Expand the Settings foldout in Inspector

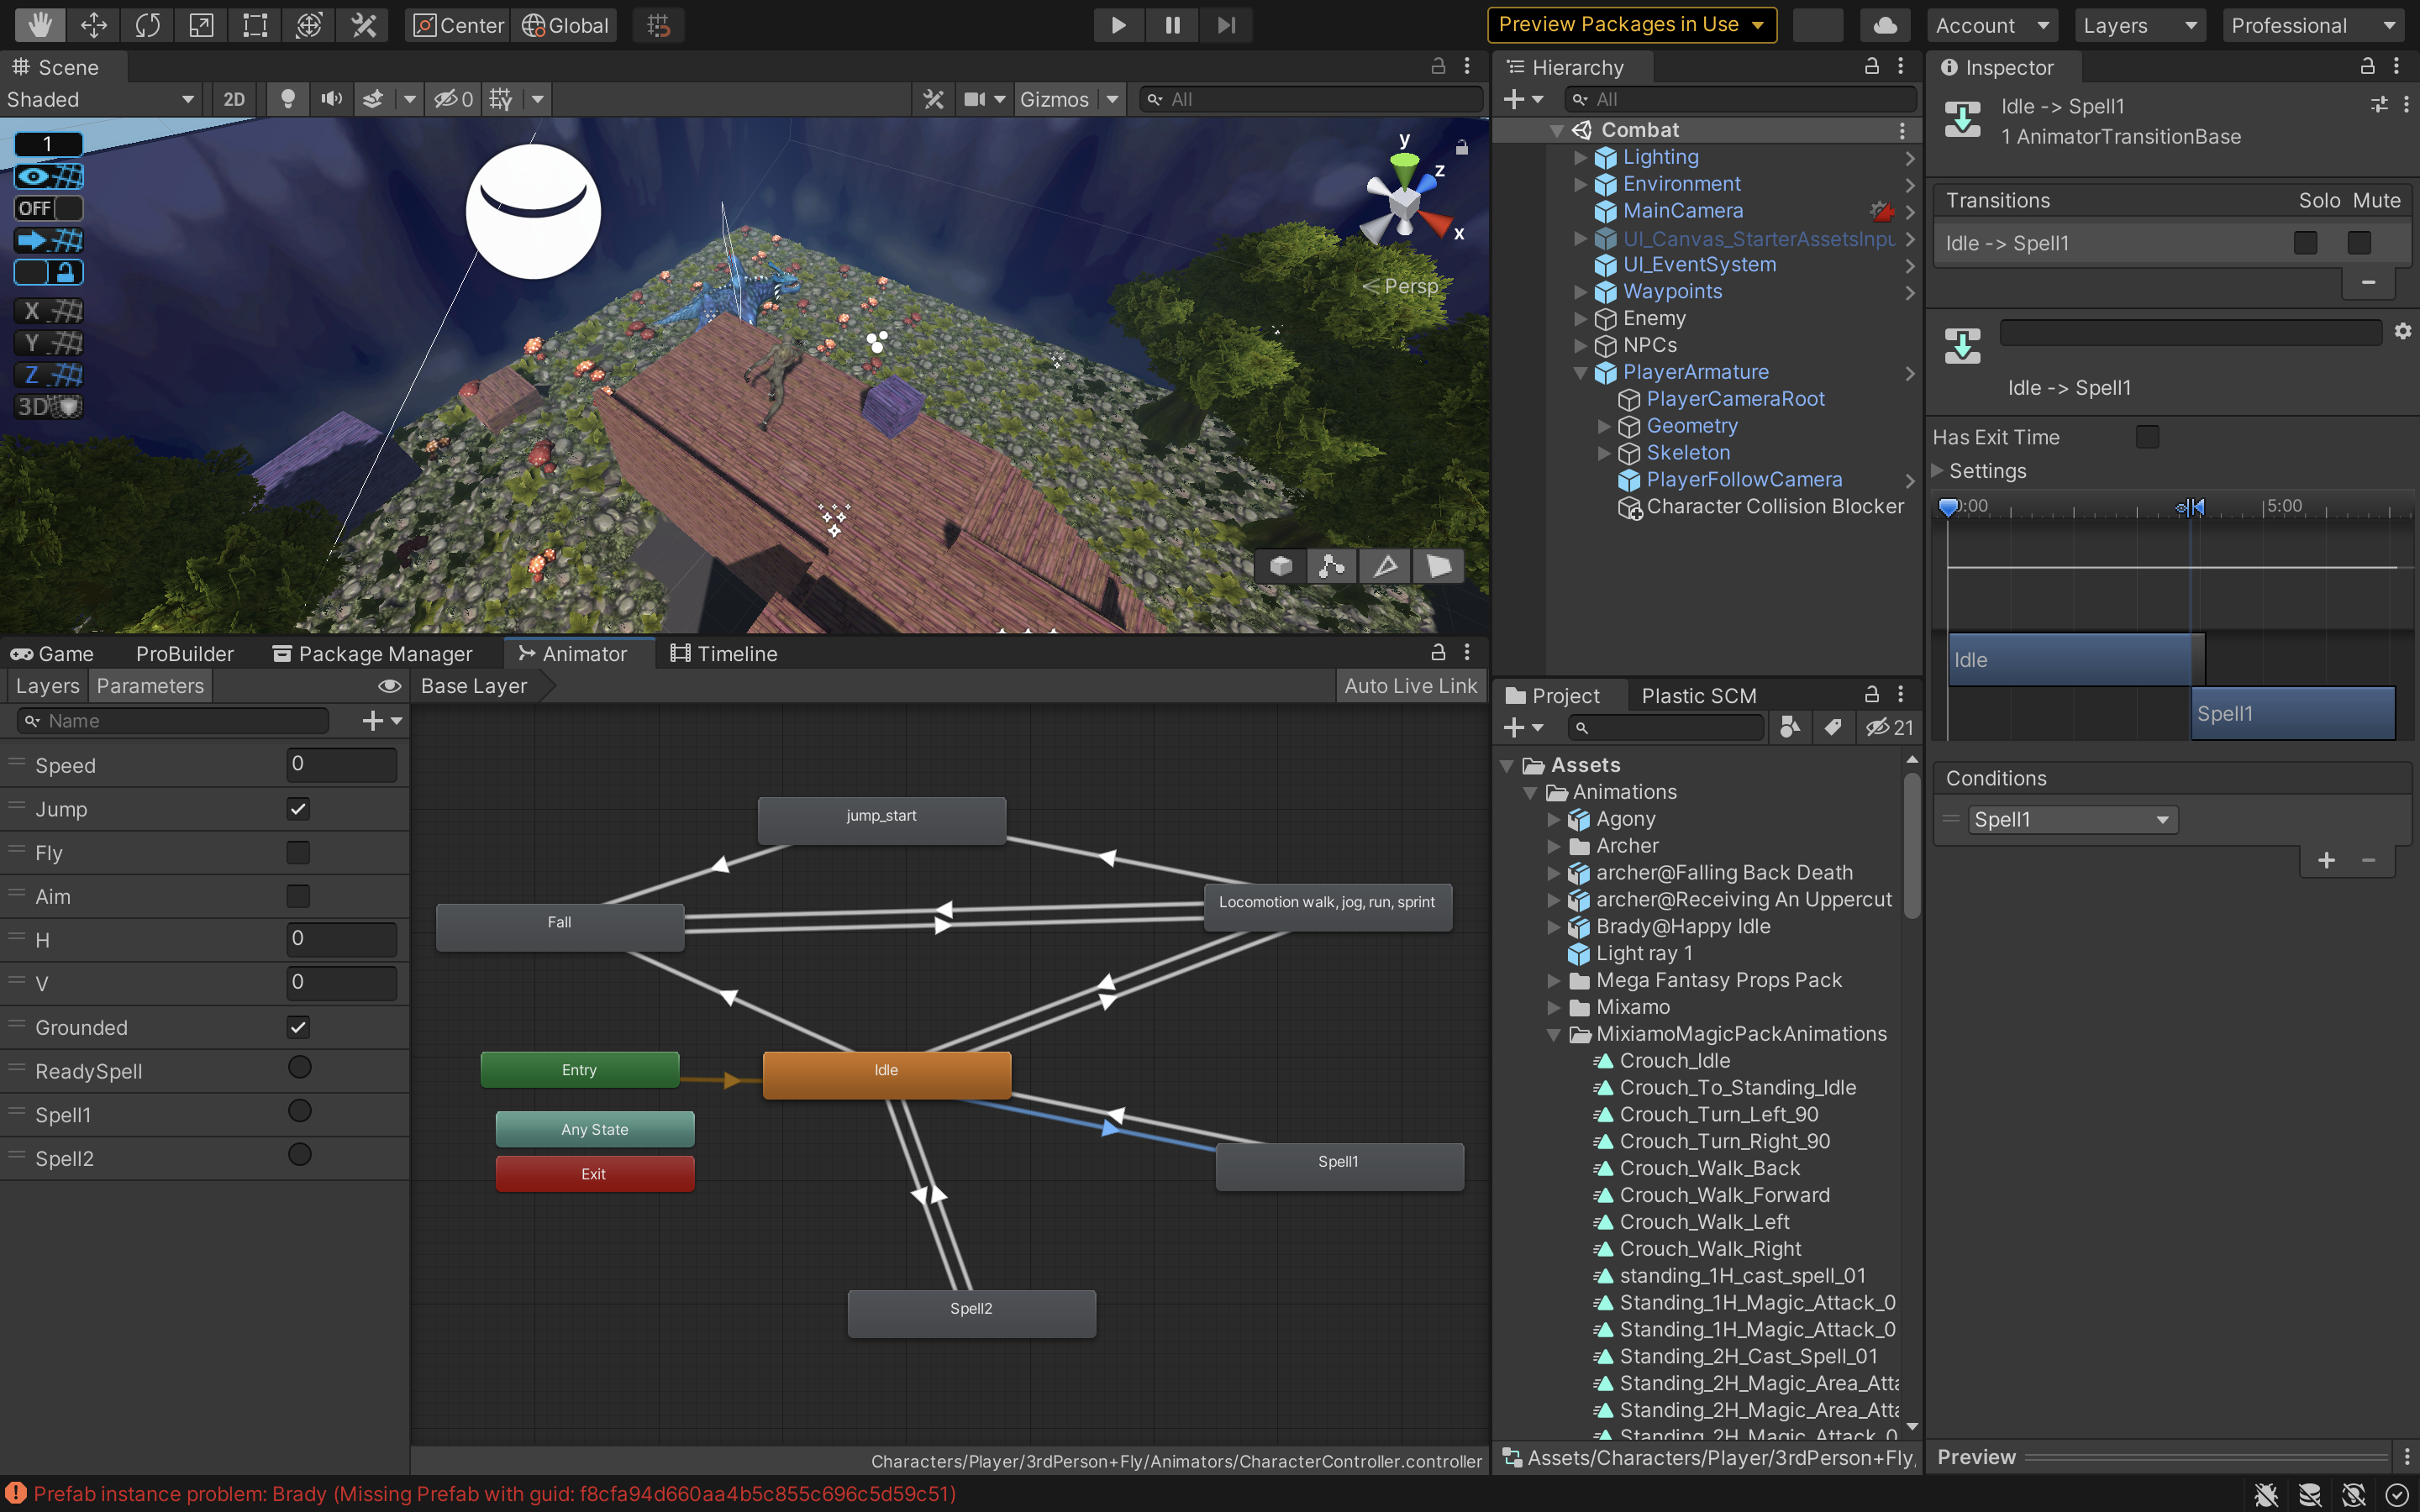1939,471
